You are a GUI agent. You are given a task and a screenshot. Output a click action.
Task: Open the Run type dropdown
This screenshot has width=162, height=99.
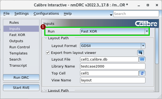(x=114, y=31)
